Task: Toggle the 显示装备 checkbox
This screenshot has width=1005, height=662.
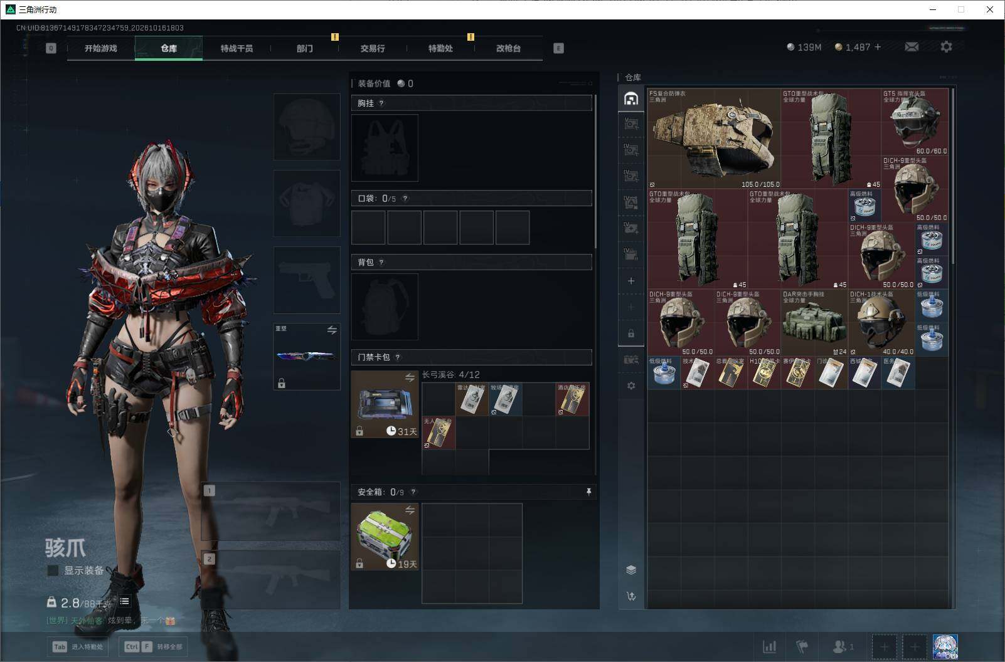Action: tap(53, 570)
